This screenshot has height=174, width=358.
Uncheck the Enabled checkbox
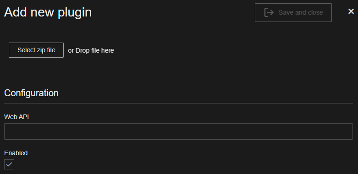click(x=9, y=164)
